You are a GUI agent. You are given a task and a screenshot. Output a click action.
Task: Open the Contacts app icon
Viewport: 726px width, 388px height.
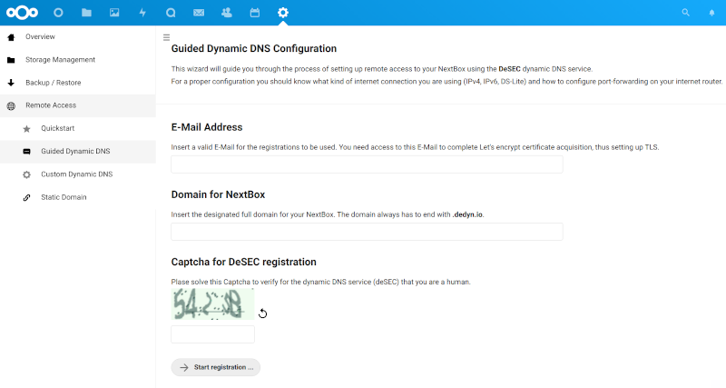click(x=226, y=13)
